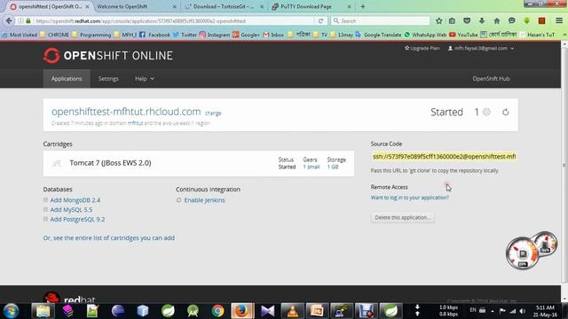Click the 1 small gears link

click(312, 167)
